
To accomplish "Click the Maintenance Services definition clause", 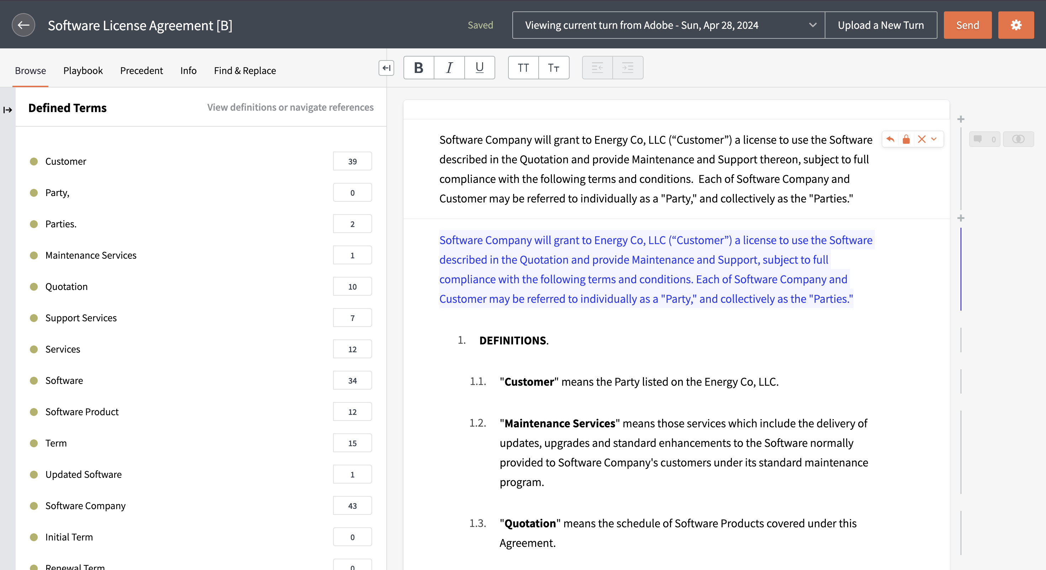I will coord(684,453).
